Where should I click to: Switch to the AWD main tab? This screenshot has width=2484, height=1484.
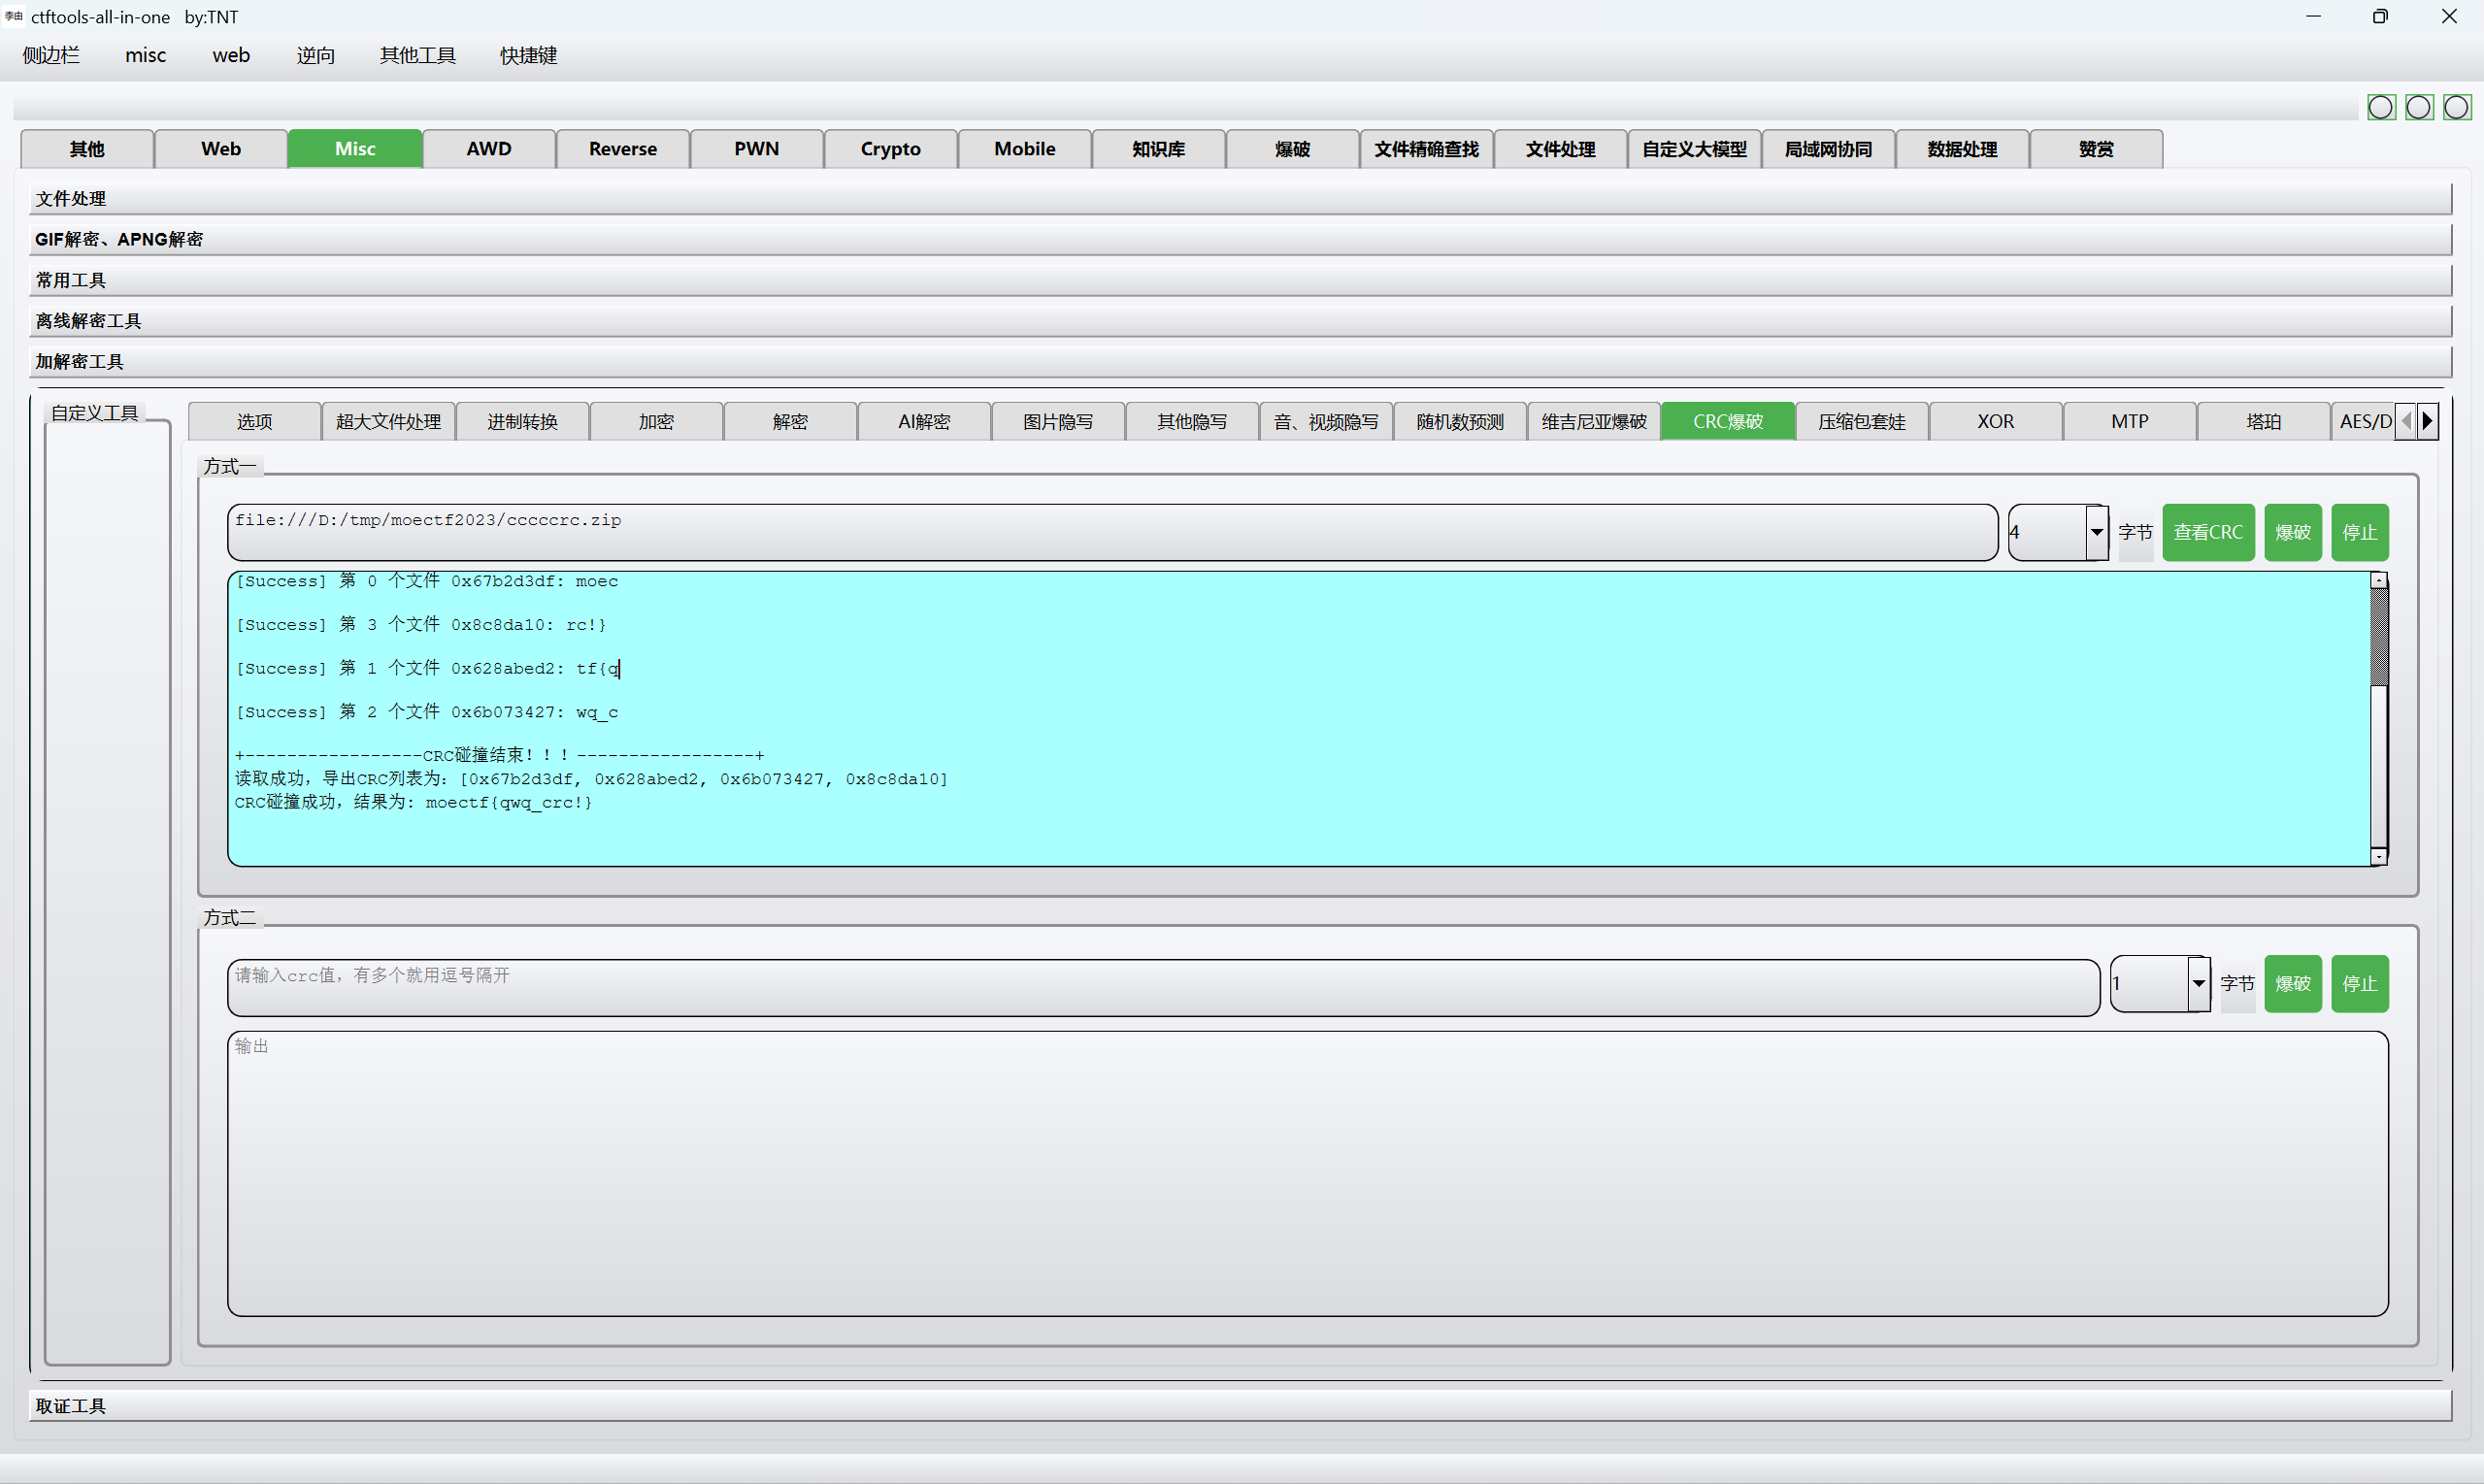(489, 149)
